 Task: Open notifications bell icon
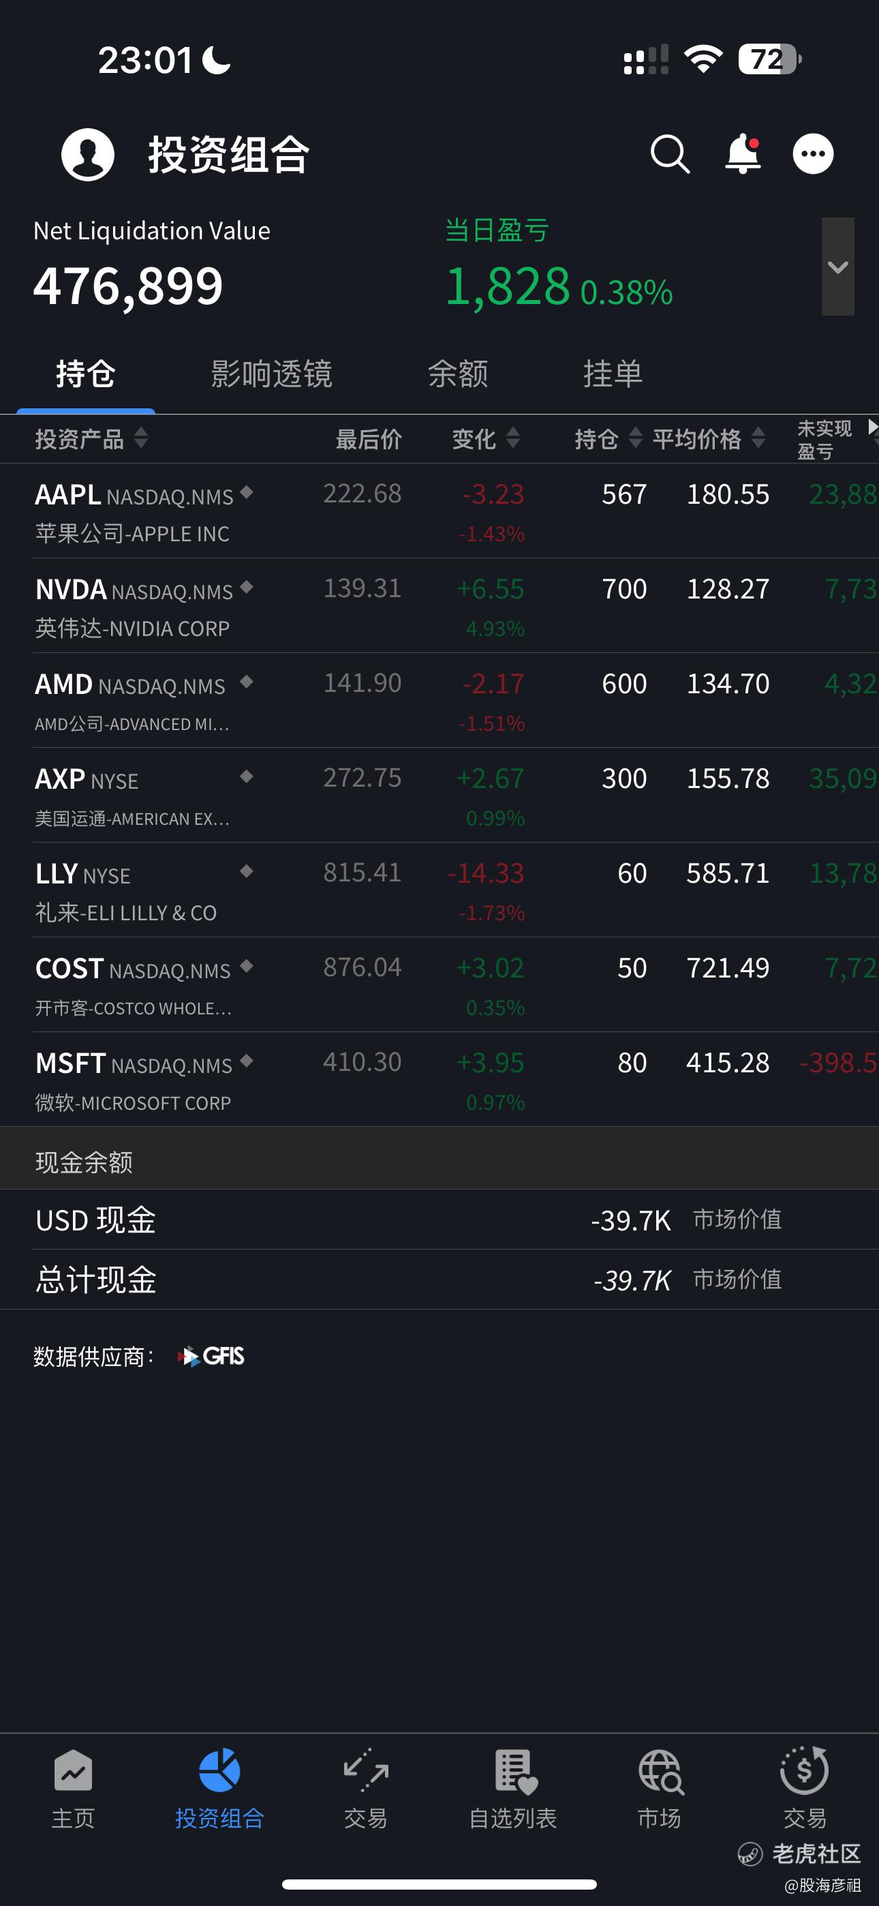[742, 154]
